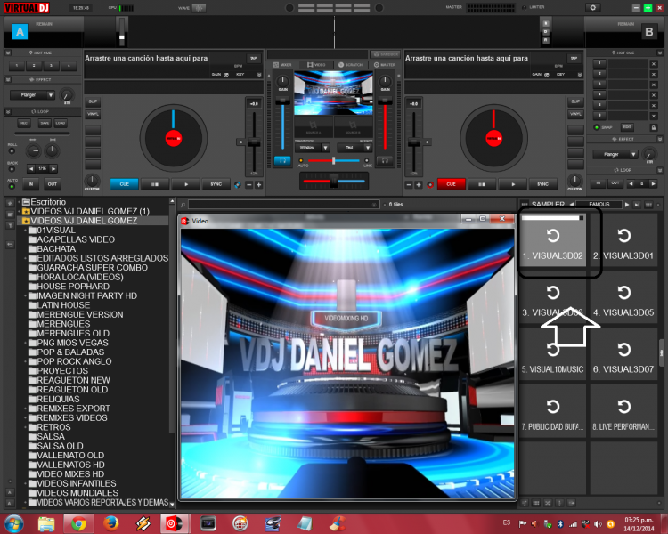
Task: Delete deck B hot cue 1
Action: [654, 64]
